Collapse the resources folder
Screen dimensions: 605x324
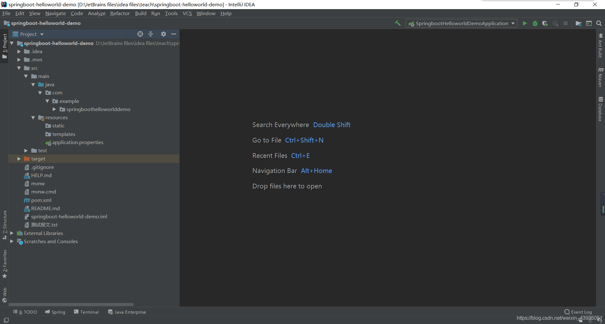pyautogui.click(x=33, y=117)
